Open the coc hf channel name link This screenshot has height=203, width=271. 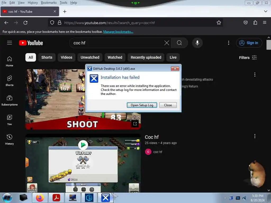(x=158, y=152)
